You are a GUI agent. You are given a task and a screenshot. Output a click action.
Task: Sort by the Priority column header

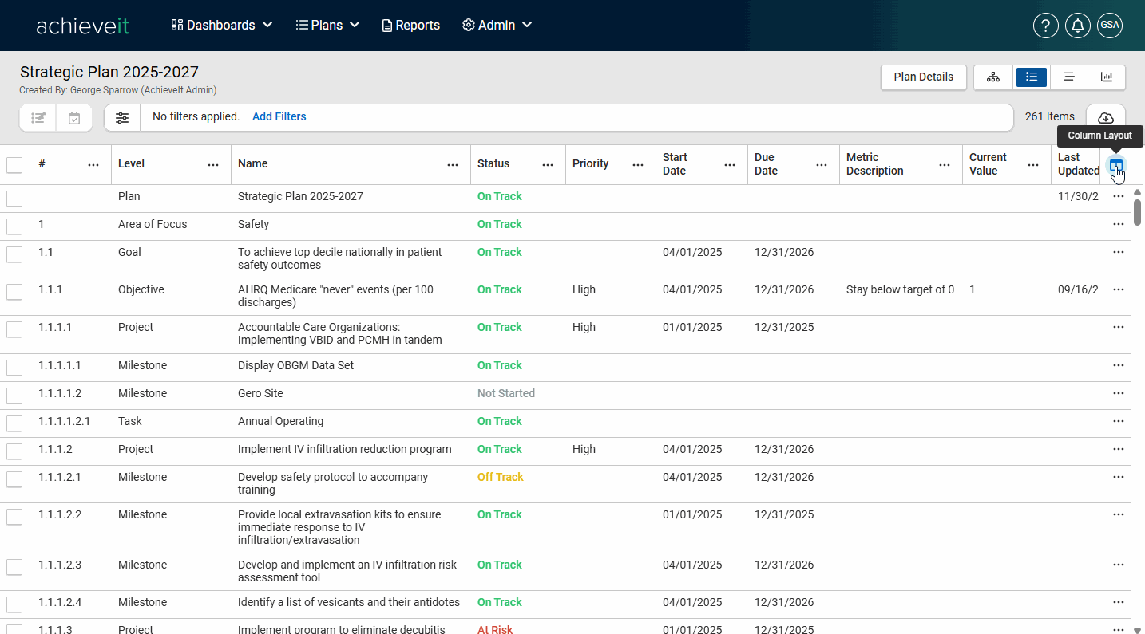click(x=591, y=163)
